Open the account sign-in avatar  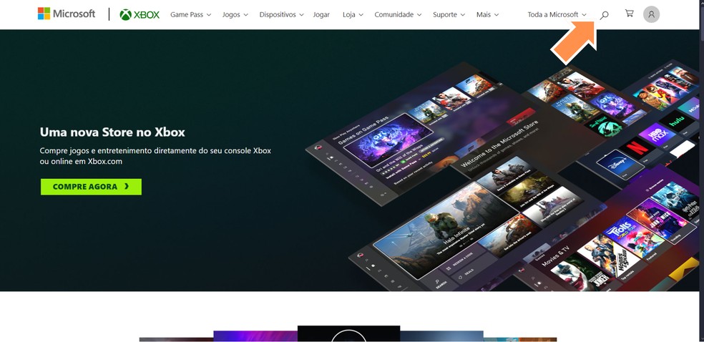click(652, 14)
